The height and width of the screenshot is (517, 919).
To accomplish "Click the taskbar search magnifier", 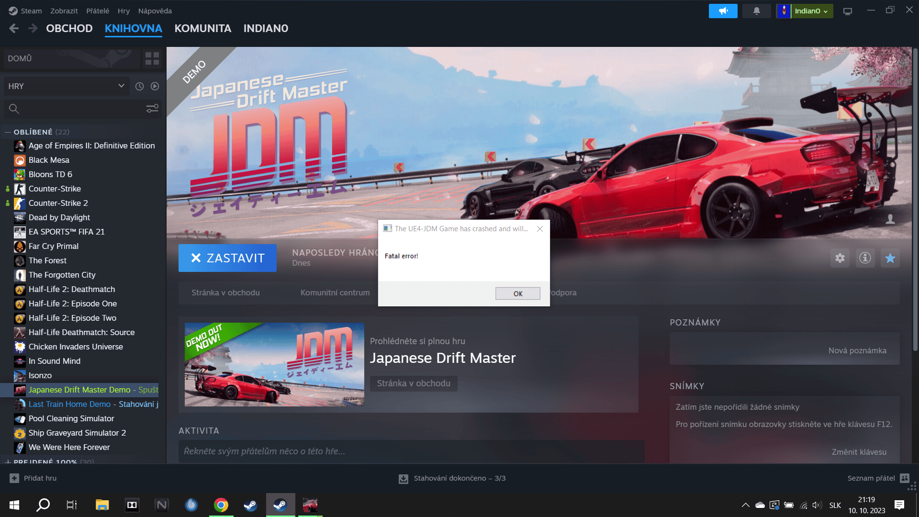I will coord(43,505).
